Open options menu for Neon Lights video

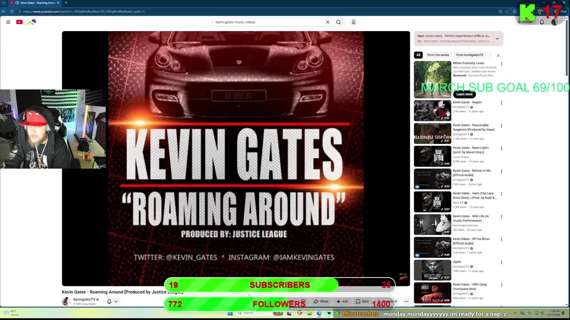[x=501, y=148]
